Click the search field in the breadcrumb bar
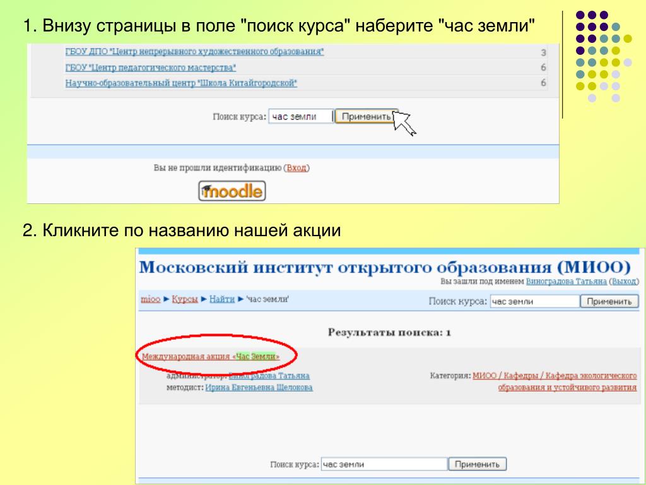 [x=535, y=301]
